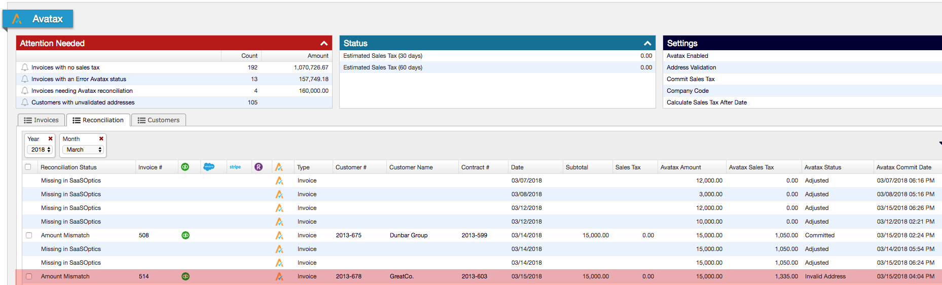This screenshot has width=942, height=285.
Task: Click Avatax icon on Dunbar Group row
Action: click(279, 235)
